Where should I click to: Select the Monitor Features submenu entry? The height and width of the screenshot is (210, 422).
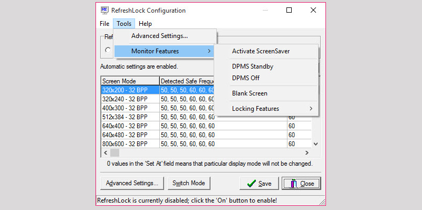click(164, 51)
